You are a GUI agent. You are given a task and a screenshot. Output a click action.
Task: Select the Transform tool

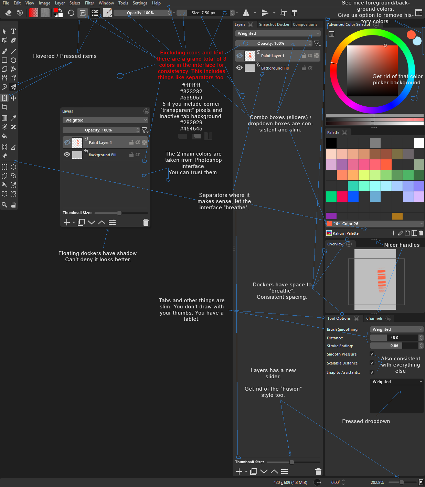(4, 98)
